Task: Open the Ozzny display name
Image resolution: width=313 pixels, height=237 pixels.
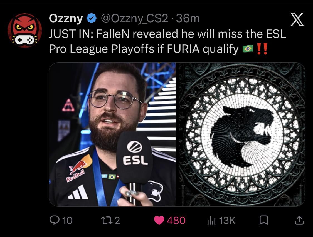Action: pos(66,19)
